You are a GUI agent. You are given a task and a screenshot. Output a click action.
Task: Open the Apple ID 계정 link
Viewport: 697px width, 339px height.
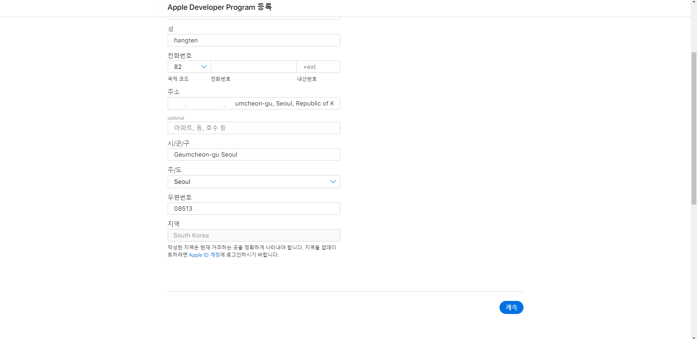click(204, 255)
